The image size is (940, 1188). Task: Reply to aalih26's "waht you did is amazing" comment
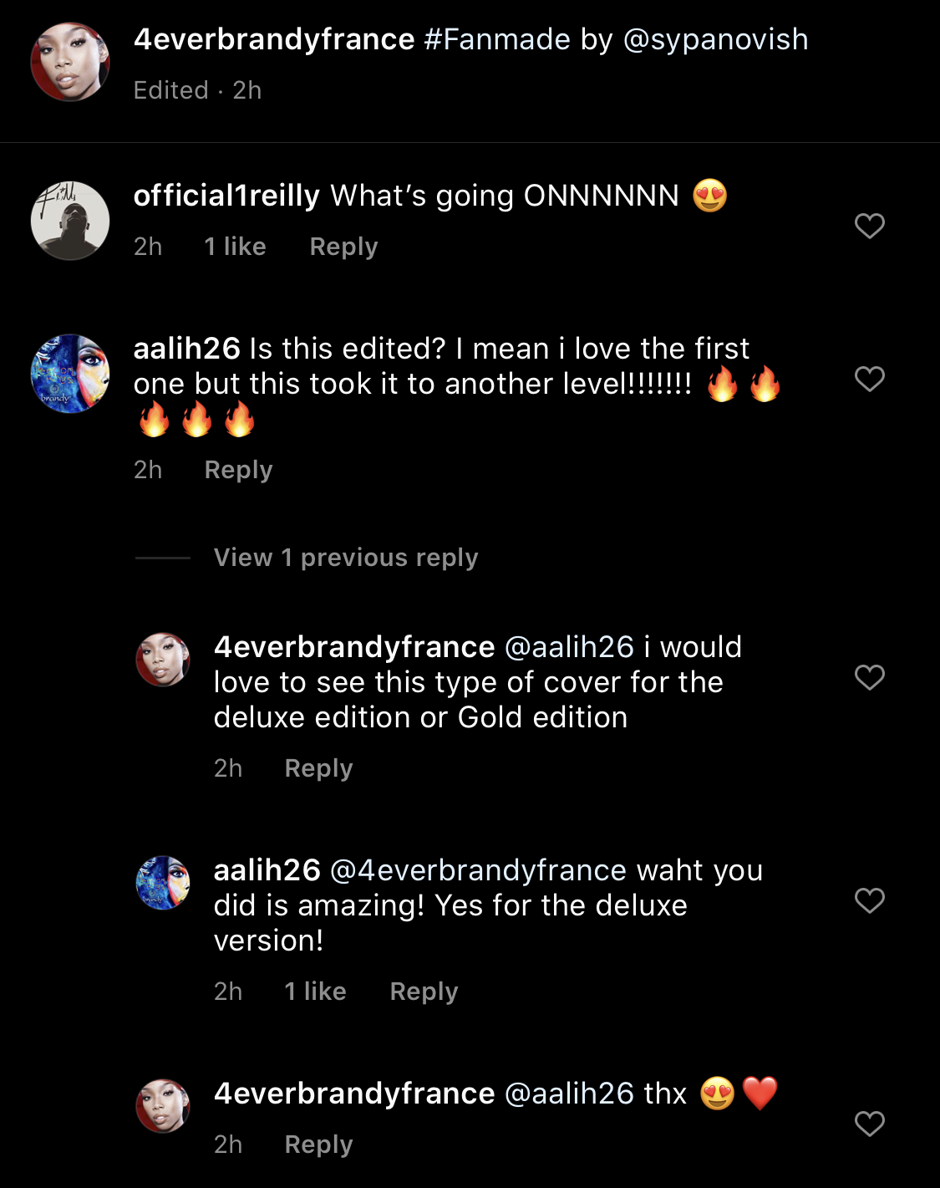(x=424, y=992)
